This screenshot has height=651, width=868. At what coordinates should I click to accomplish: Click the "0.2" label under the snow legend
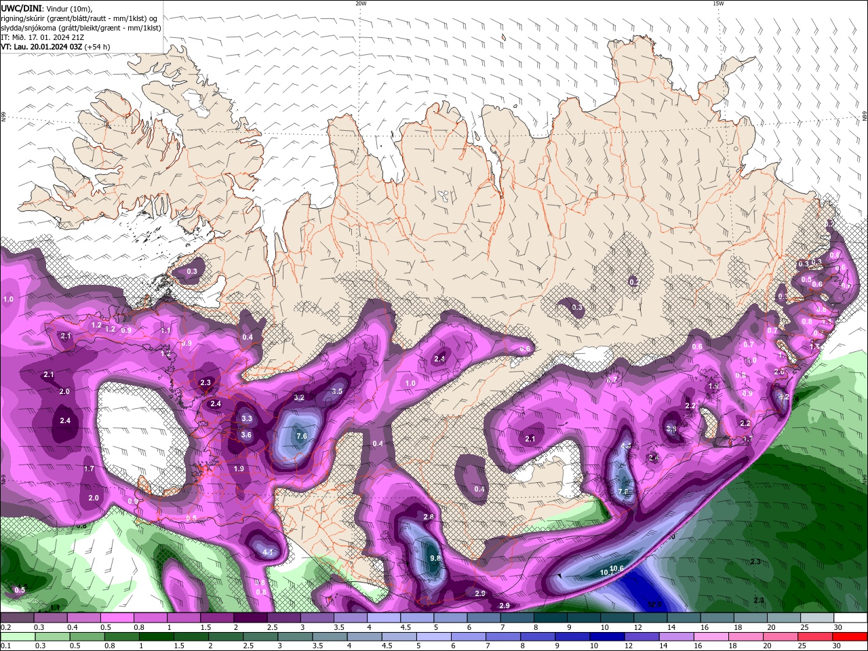click(5, 627)
